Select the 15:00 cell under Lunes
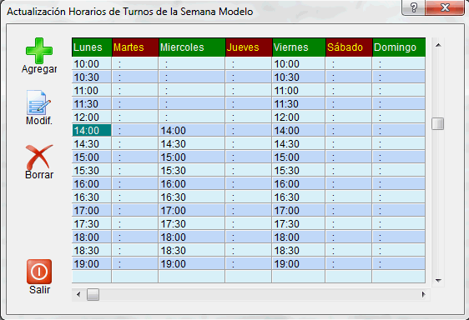 92,157
